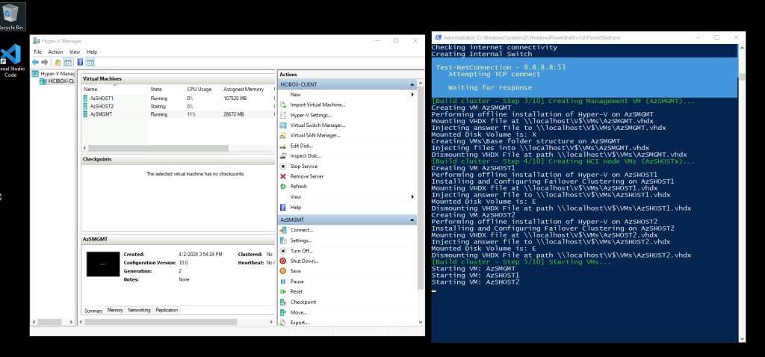Screen dimensions: 765x357
Task: Click the Checkpoint icon in Actions
Action: [283, 302]
